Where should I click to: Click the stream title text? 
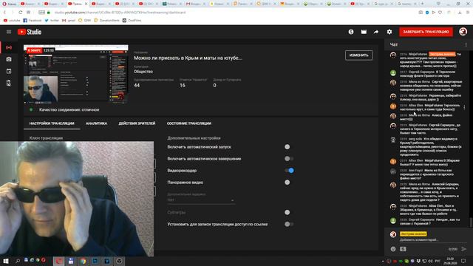coord(188,58)
